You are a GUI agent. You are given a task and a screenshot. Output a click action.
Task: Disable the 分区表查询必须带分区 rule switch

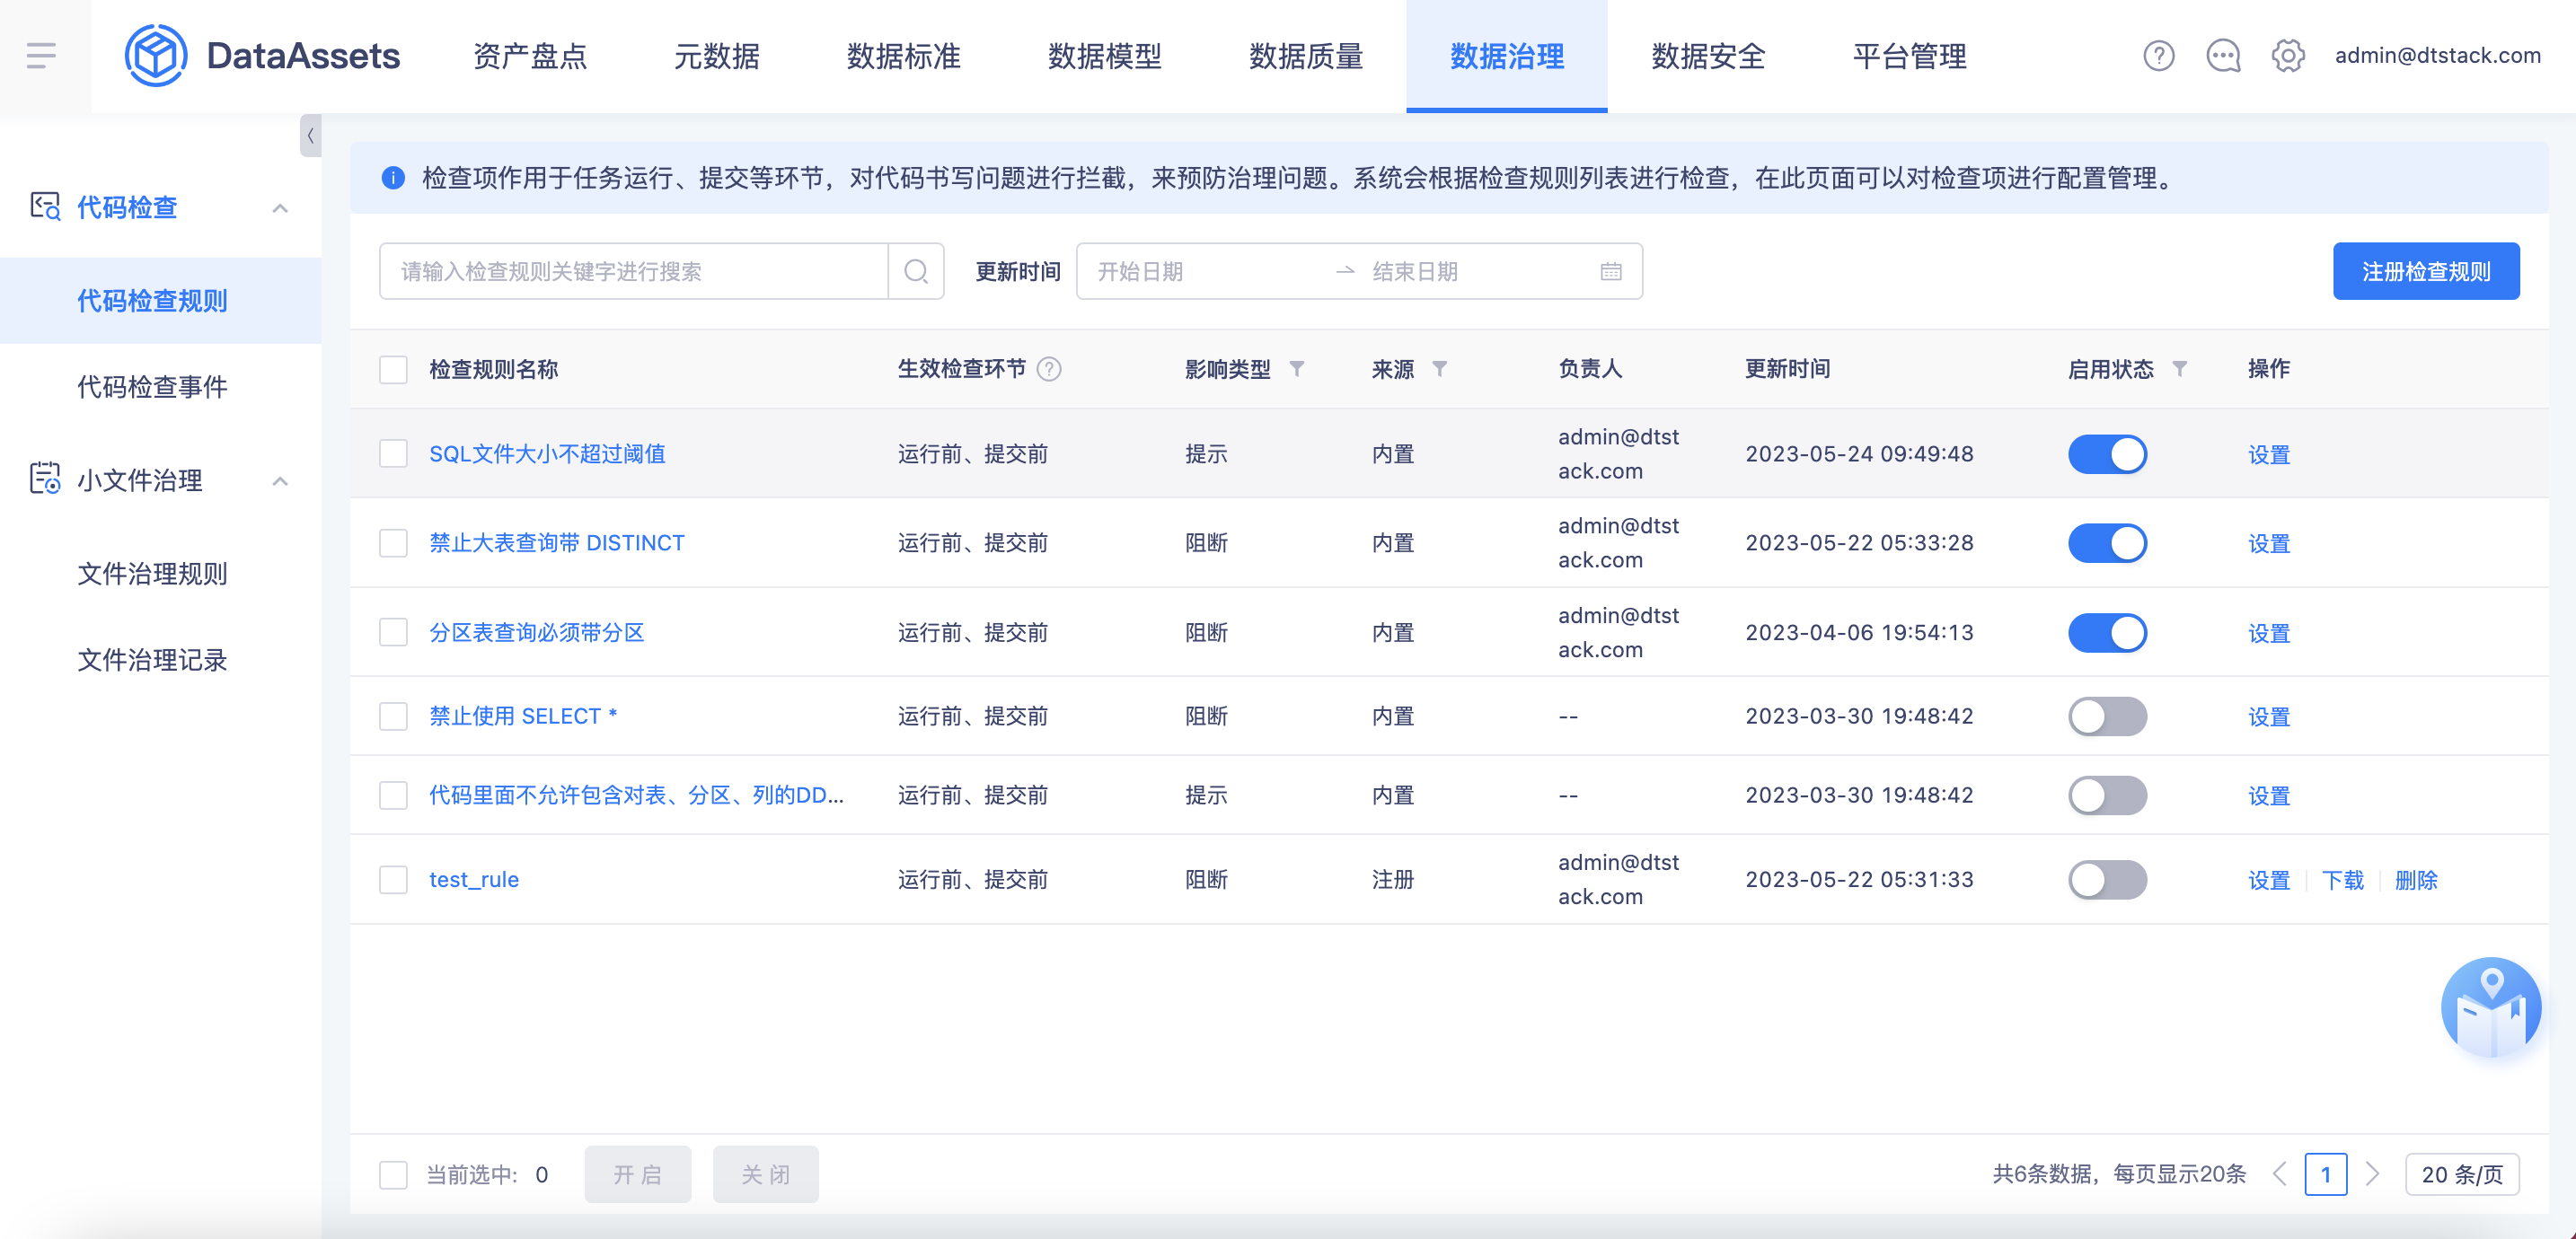tap(2107, 632)
